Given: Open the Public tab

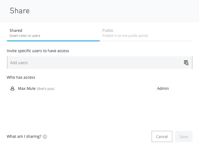Looking at the screenshot, I should (x=146, y=33).
